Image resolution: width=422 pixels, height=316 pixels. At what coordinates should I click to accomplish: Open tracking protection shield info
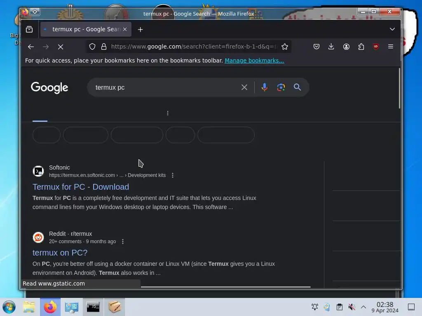[x=92, y=47]
